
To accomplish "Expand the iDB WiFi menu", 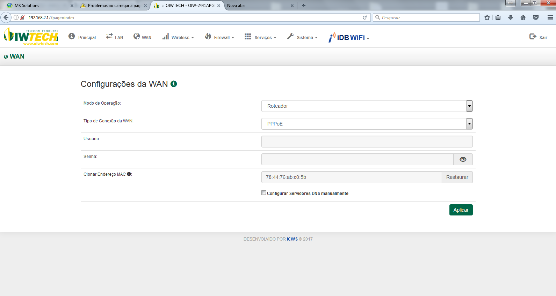I will [x=349, y=37].
